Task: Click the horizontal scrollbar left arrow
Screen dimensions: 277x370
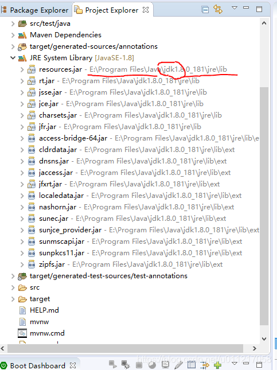Action: pyautogui.click(x=2, y=349)
